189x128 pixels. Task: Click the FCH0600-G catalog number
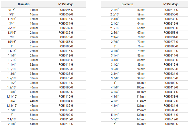pos(171,124)
